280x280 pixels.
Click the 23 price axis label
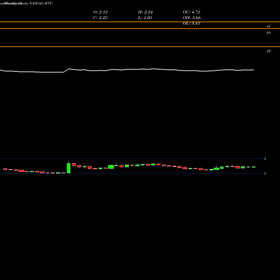[268, 51]
